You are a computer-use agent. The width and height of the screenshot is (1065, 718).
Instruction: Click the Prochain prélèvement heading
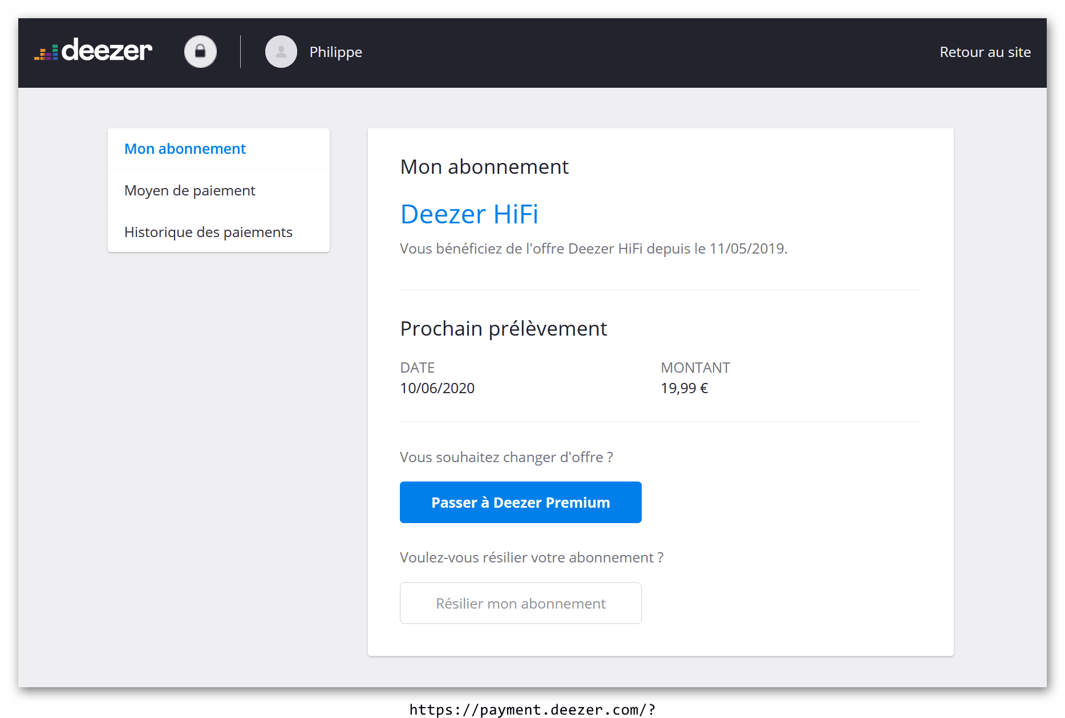click(504, 329)
